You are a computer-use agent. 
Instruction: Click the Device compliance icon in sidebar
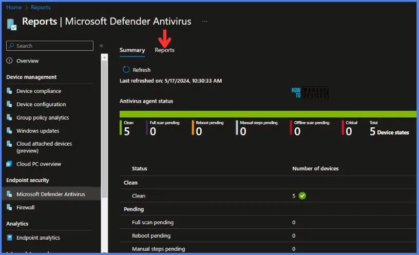coord(9,91)
